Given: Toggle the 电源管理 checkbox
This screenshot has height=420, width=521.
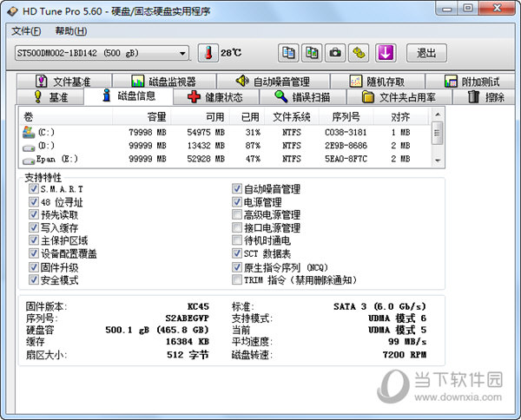Looking at the screenshot, I should pyautogui.click(x=236, y=202).
